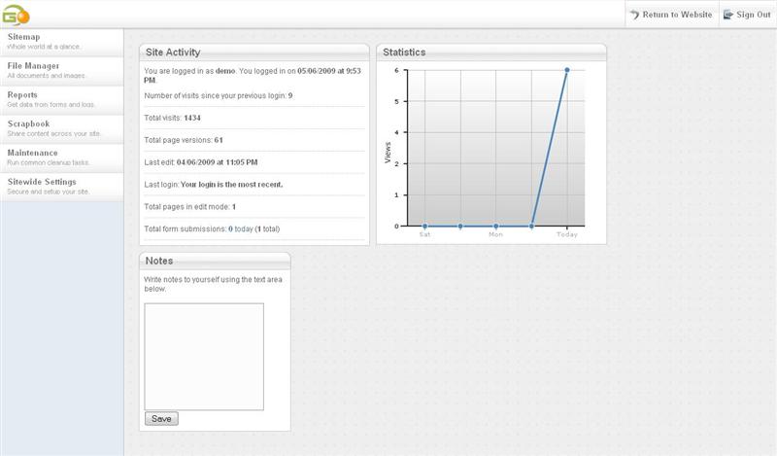
Task: Click the Statistics panel title bar
Action: pyautogui.click(x=490, y=52)
